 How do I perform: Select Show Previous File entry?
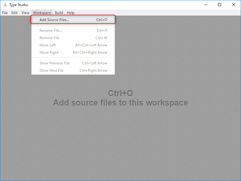pos(73,63)
